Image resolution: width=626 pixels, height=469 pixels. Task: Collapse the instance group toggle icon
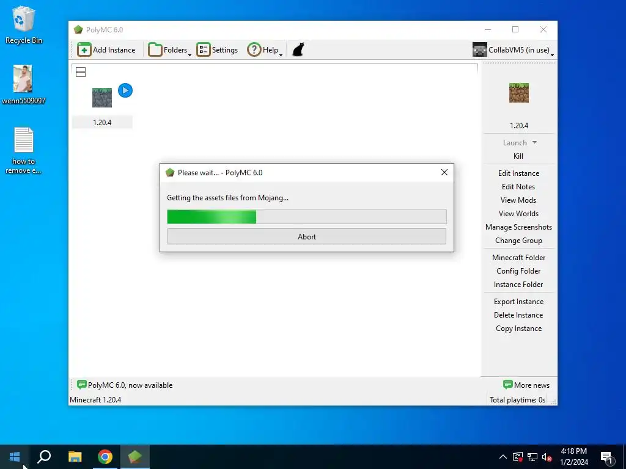[x=81, y=72]
